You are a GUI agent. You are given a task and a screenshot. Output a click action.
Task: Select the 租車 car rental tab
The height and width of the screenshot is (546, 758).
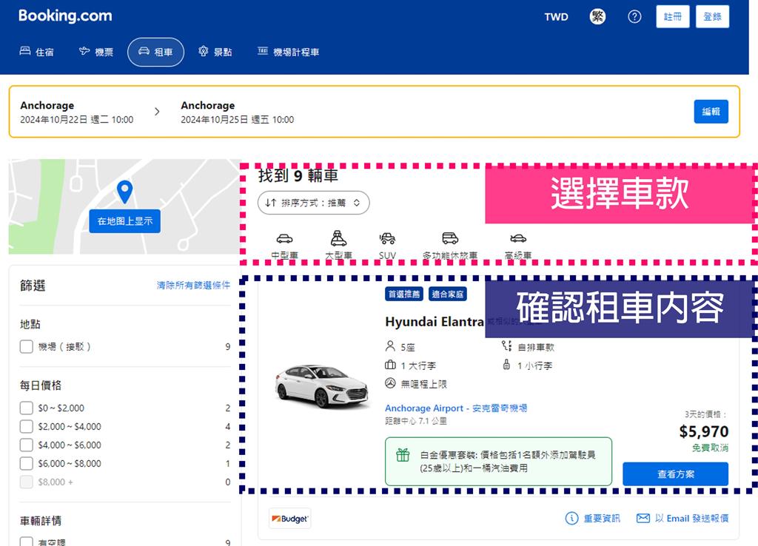click(155, 52)
